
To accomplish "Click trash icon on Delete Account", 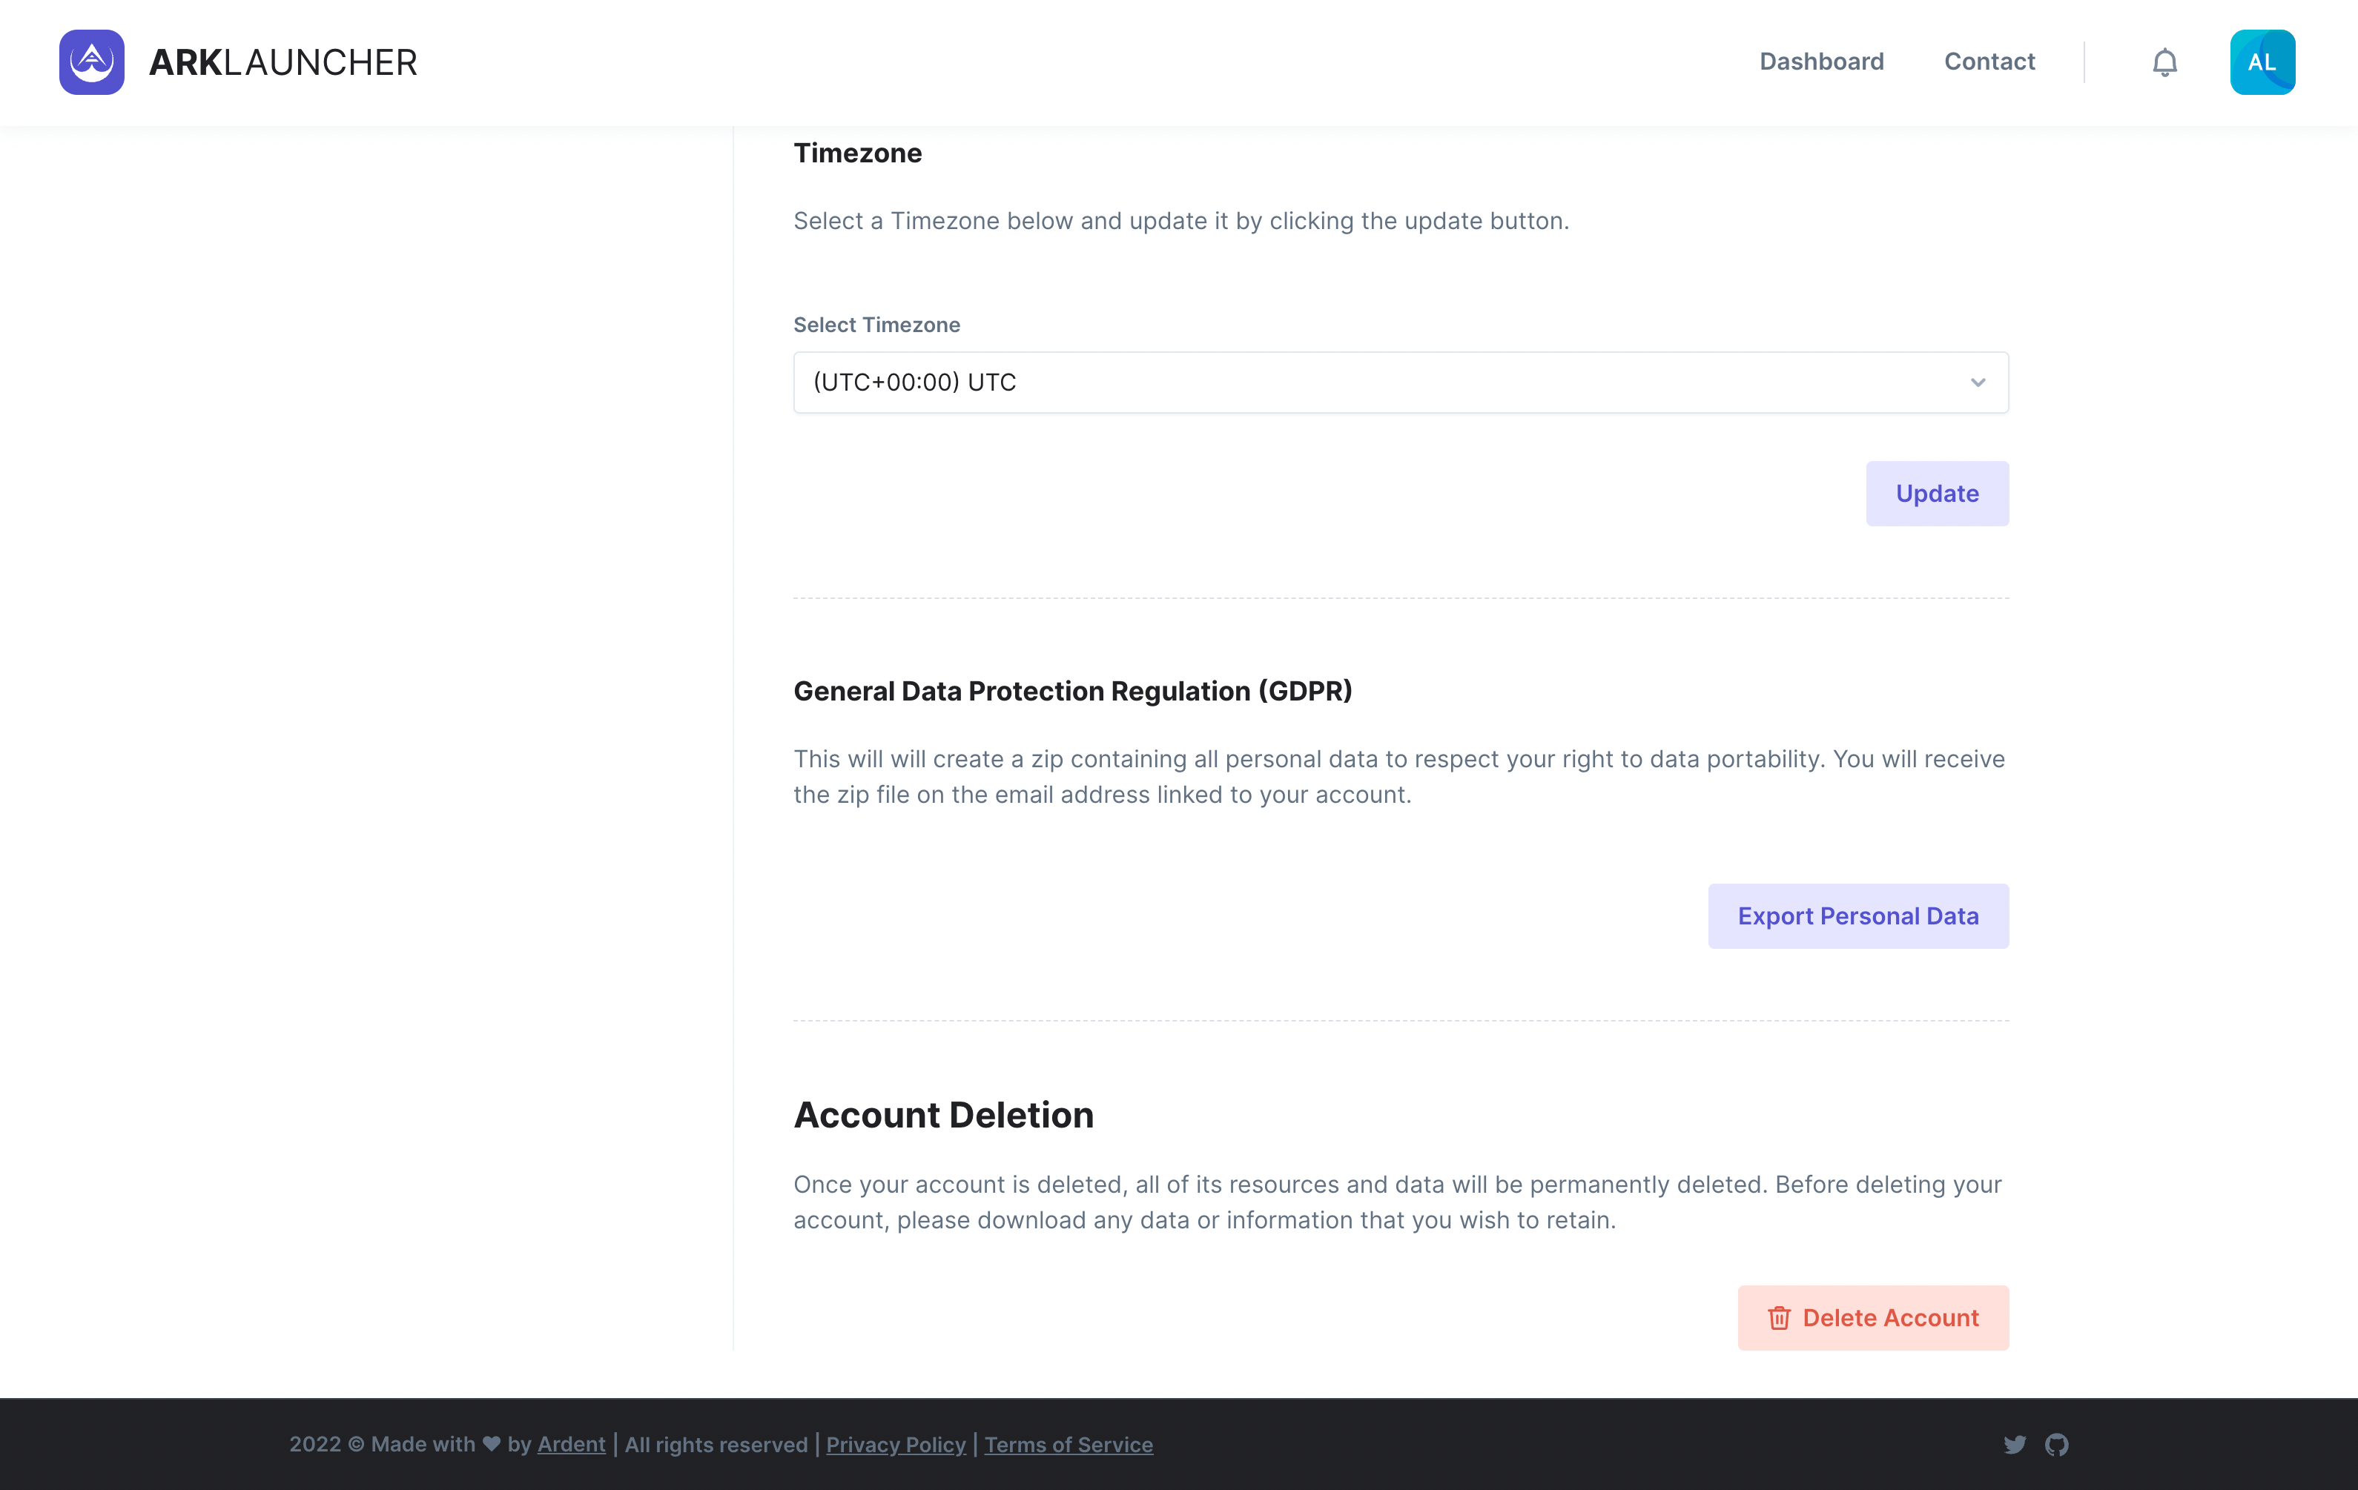I will tap(1778, 1318).
